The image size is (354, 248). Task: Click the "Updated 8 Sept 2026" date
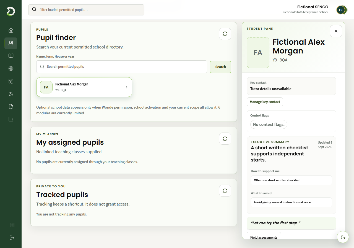325,145
